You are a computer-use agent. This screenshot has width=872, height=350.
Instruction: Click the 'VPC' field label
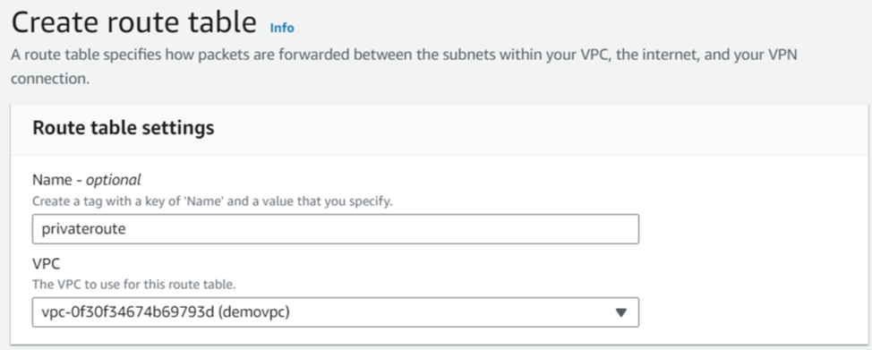[x=45, y=264]
